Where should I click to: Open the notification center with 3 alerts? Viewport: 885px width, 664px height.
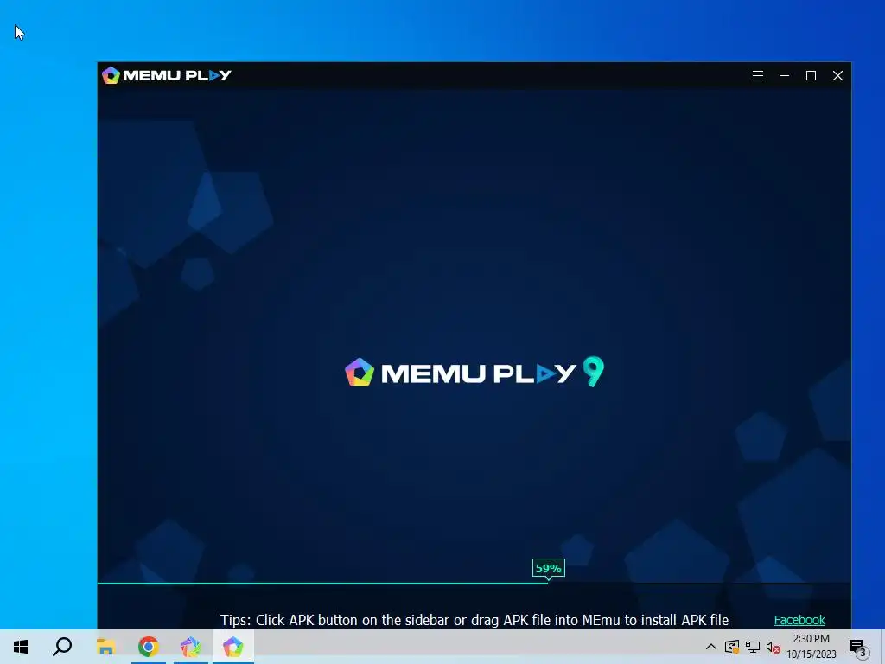(857, 647)
